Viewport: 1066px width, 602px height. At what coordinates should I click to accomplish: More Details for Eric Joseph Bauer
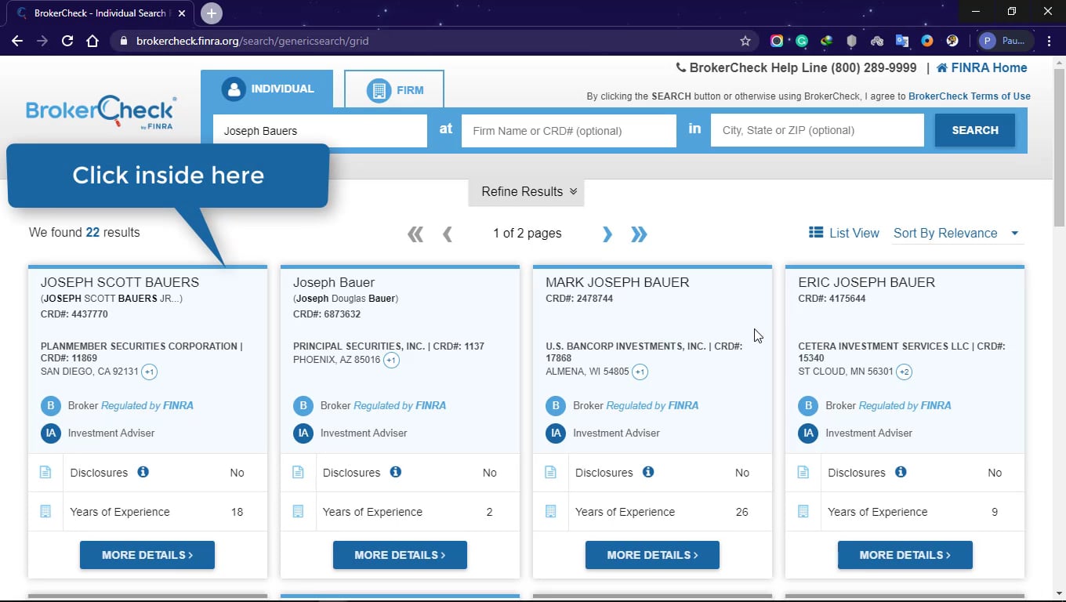pyautogui.click(x=905, y=555)
